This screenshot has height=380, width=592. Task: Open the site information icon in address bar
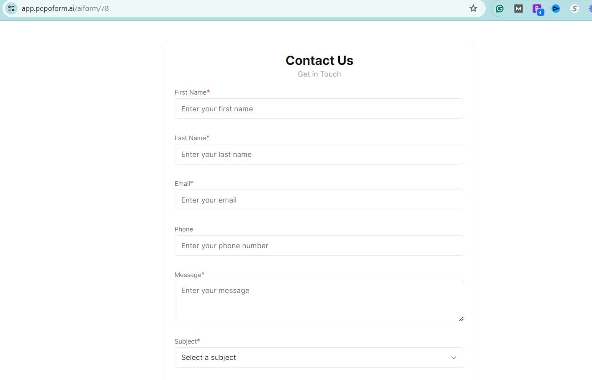click(x=11, y=8)
